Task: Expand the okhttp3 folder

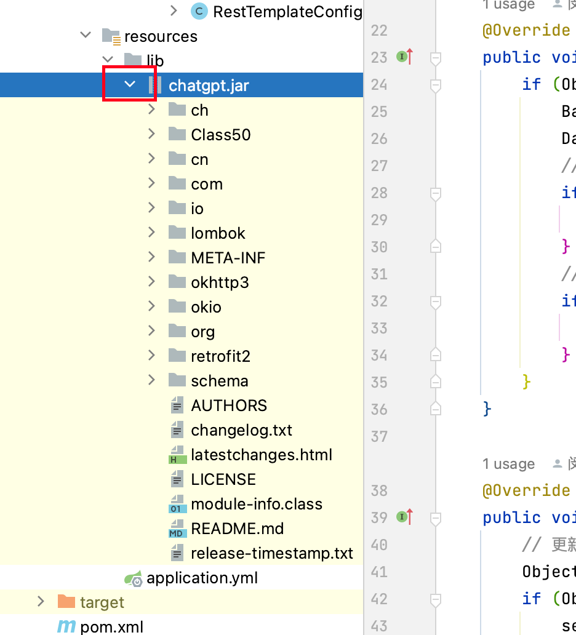Action: coord(152,282)
